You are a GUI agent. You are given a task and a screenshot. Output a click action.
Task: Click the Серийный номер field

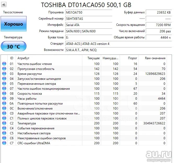(88, 19)
